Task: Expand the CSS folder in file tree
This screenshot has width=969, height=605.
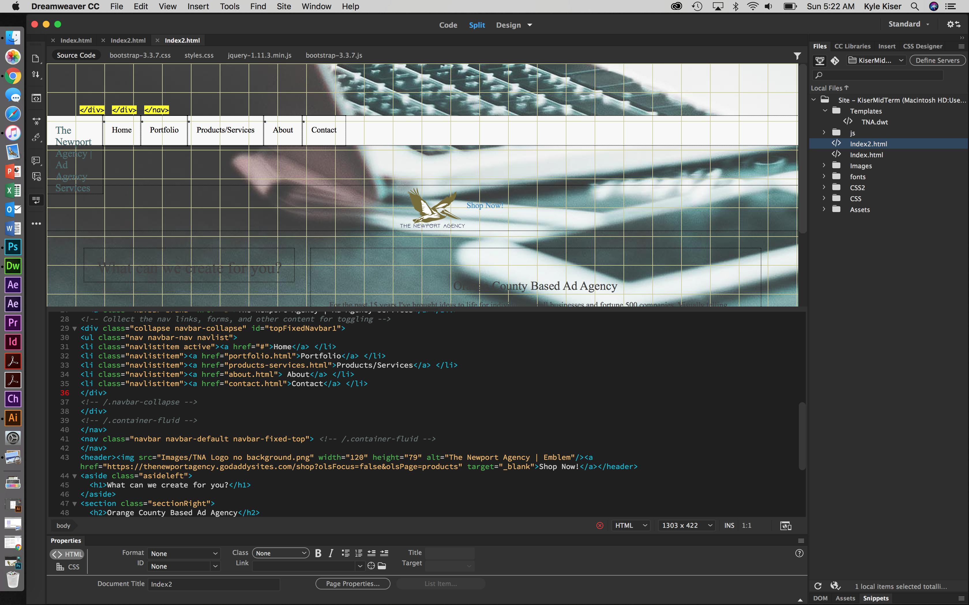Action: pyautogui.click(x=824, y=198)
